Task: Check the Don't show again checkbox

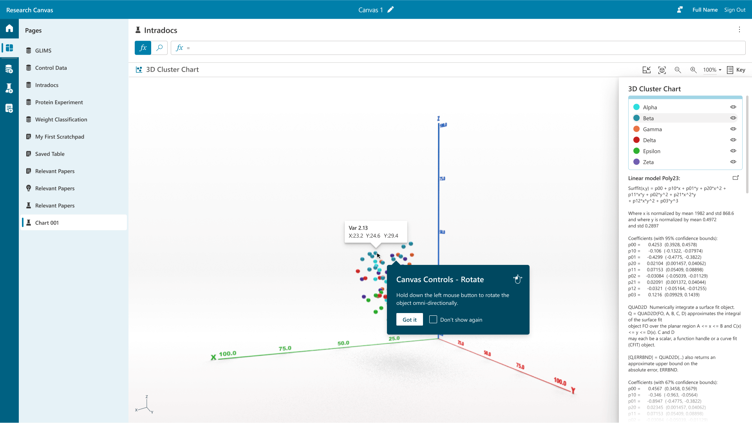Action: pos(433,320)
